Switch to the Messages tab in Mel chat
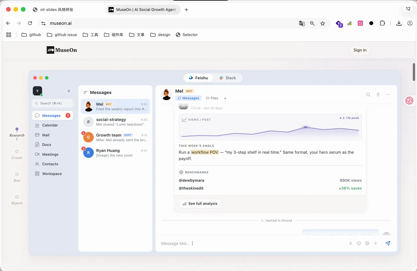The image size is (417, 271). [x=188, y=98]
